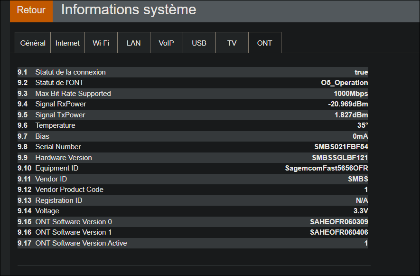Select the Wi-Fi tab
420x276 pixels.
tap(101, 43)
